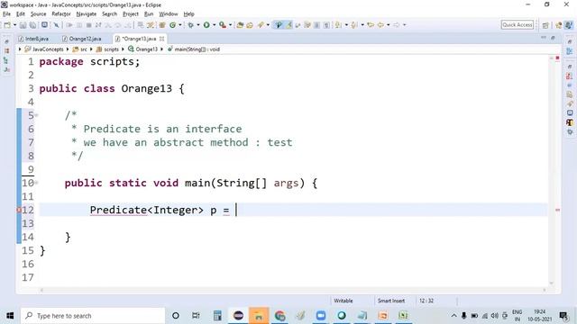Open Chrome from the taskbar
577x324 pixels.
pyautogui.click(x=279, y=316)
